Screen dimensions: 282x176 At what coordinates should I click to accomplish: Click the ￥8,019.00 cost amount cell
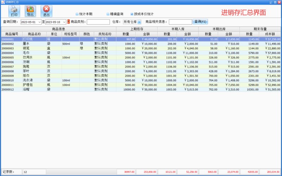270,71
